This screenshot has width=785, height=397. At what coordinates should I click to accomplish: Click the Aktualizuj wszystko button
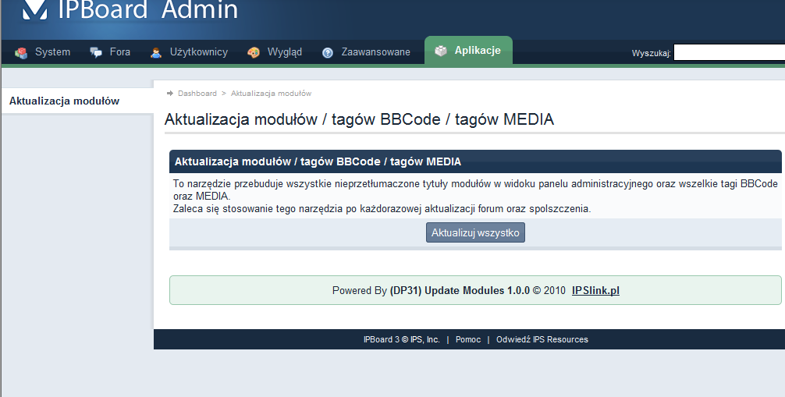tap(475, 232)
